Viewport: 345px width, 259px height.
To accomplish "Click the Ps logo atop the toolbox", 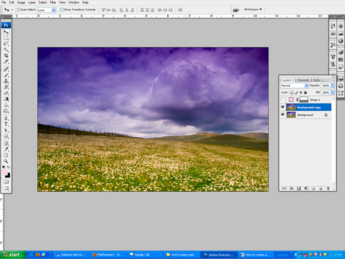I will point(6,25).
